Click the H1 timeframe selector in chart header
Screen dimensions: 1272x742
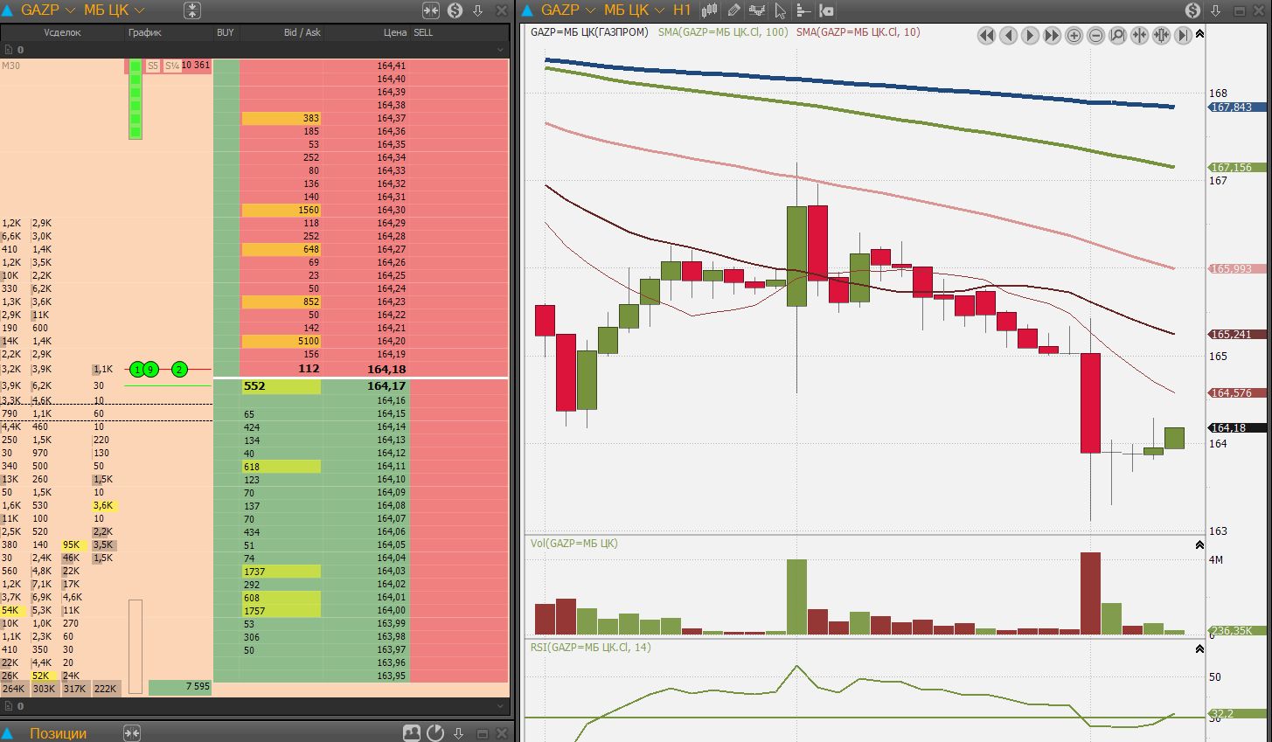coord(682,10)
